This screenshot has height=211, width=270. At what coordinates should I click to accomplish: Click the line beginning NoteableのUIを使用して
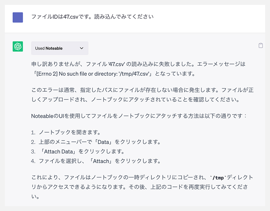(x=139, y=116)
